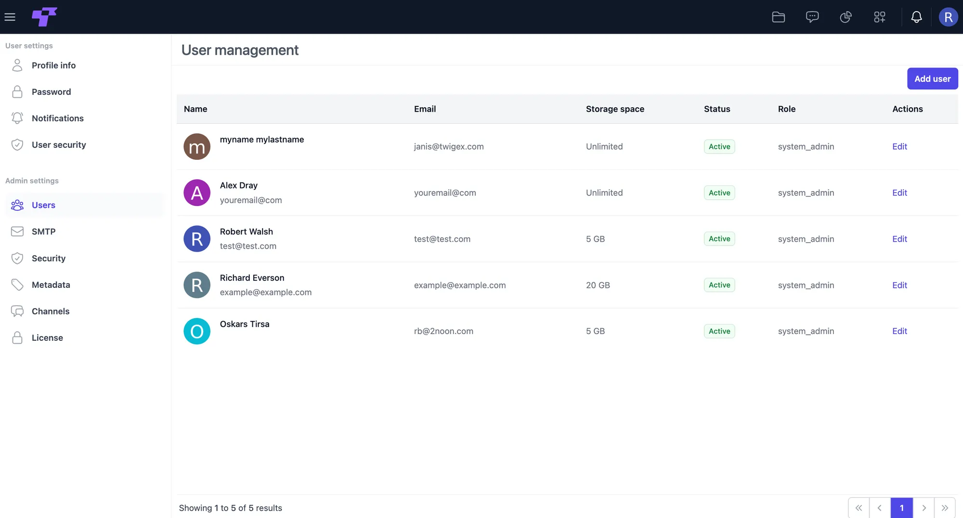Click Richard Everson's avatar
963x518 pixels.
[197, 285]
